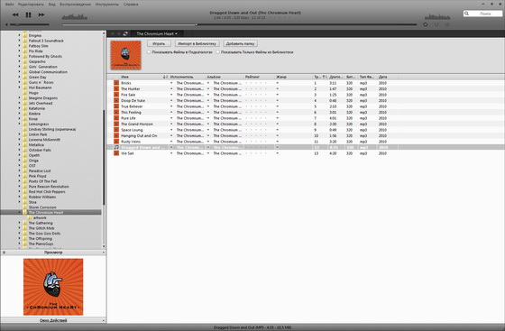The image size is (505, 331).
Task: Expand the Pink Floyd folder
Action: (x=19, y=176)
